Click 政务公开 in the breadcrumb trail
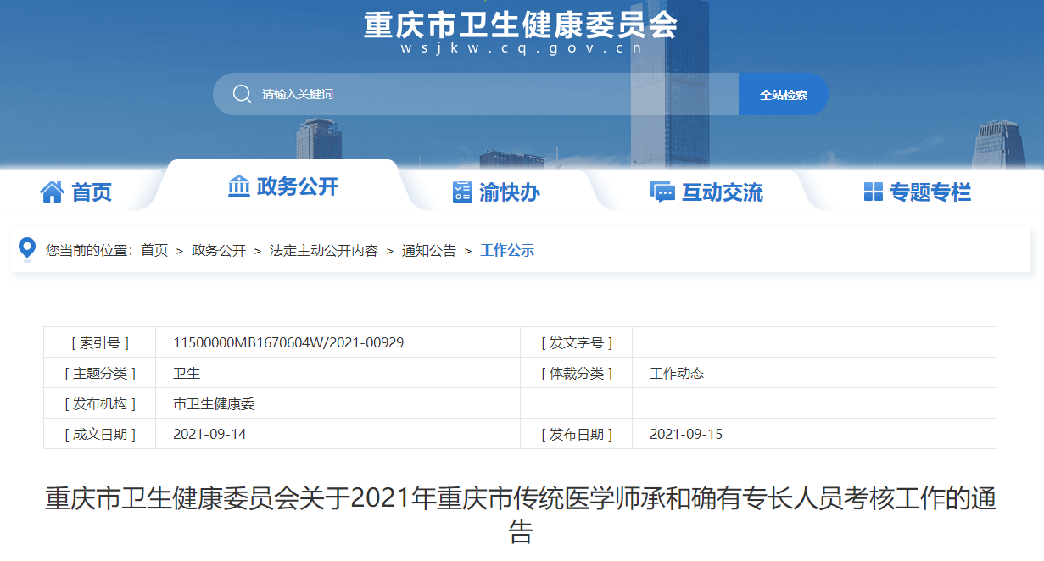This screenshot has height=561, width=1044. coord(219,251)
